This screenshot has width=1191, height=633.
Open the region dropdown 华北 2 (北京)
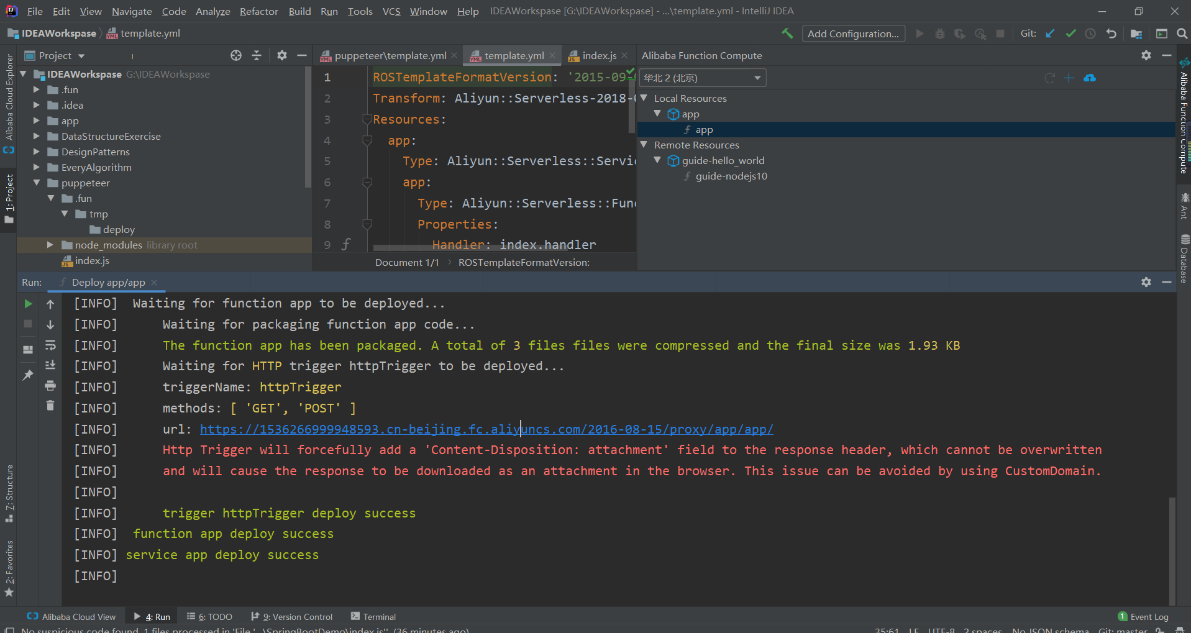pos(703,78)
